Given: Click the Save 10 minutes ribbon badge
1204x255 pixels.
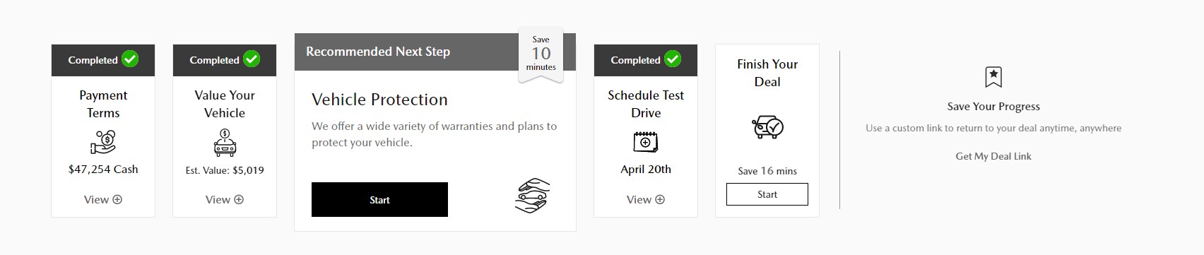Looking at the screenshot, I should pyautogui.click(x=541, y=54).
